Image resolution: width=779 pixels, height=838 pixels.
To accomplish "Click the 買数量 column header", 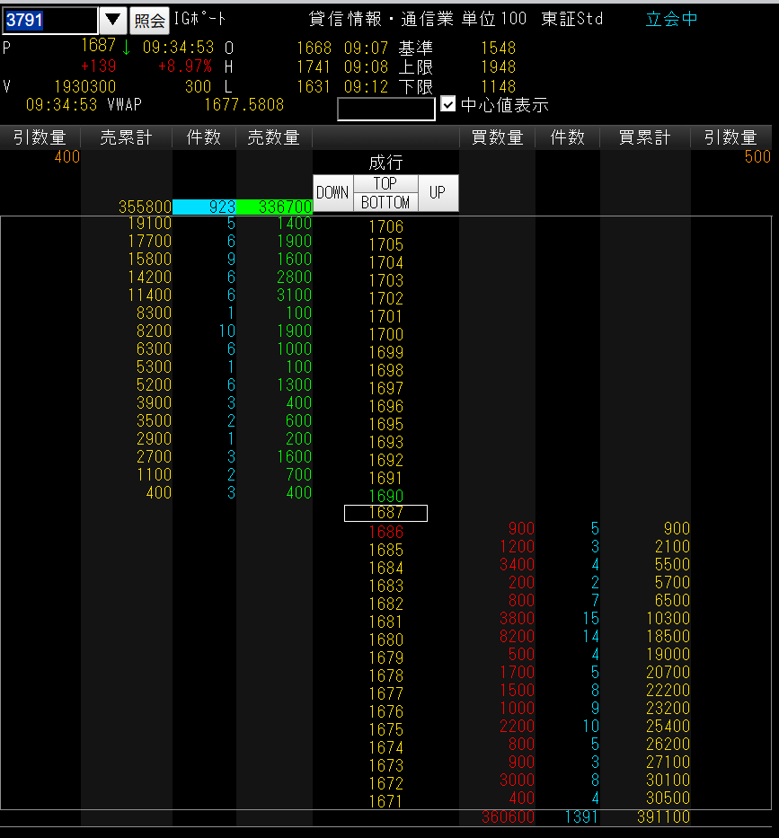I will [x=497, y=137].
